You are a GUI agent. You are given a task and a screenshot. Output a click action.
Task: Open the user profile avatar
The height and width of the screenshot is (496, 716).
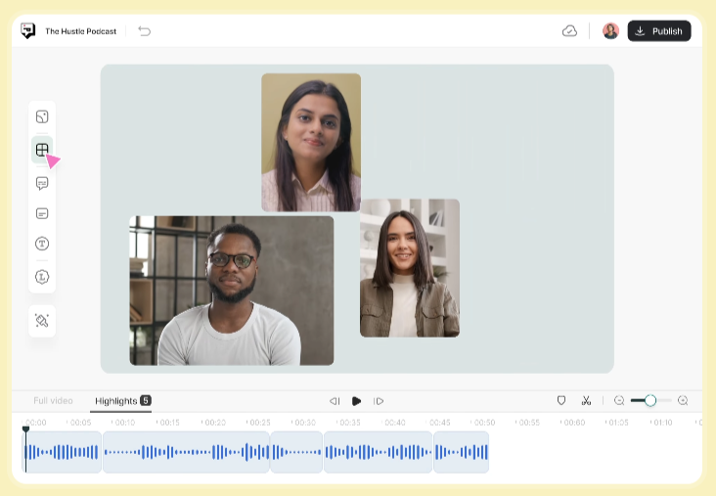(610, 31)
